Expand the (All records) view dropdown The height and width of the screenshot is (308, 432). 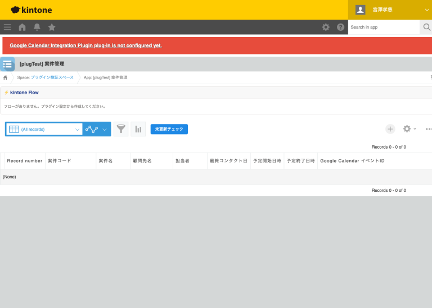tap(77, 130)
